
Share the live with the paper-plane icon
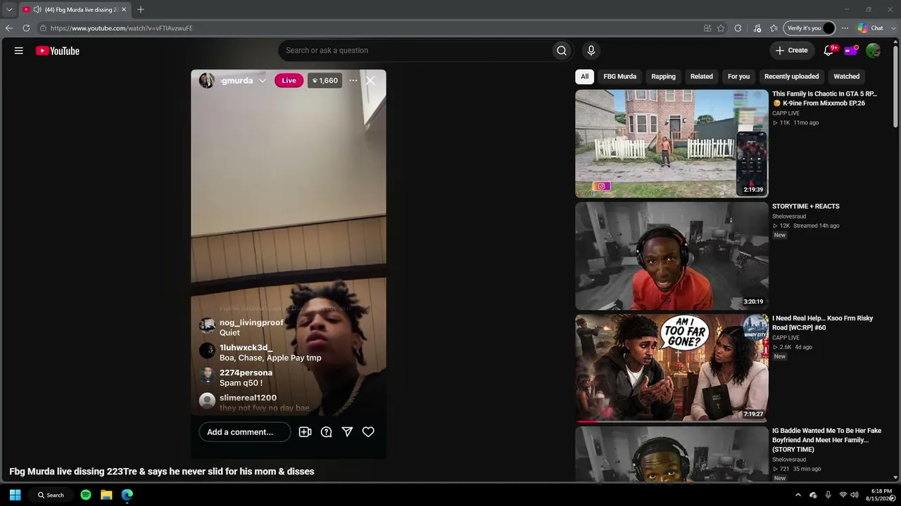(347, 432)
